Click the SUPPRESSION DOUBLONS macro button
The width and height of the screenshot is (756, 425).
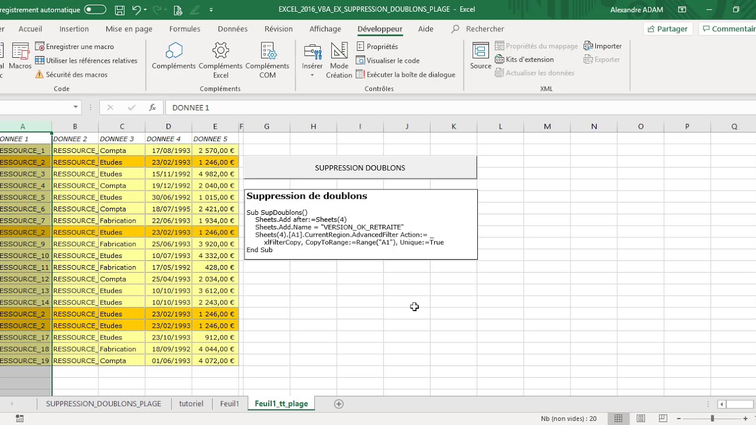click(360, 168)
